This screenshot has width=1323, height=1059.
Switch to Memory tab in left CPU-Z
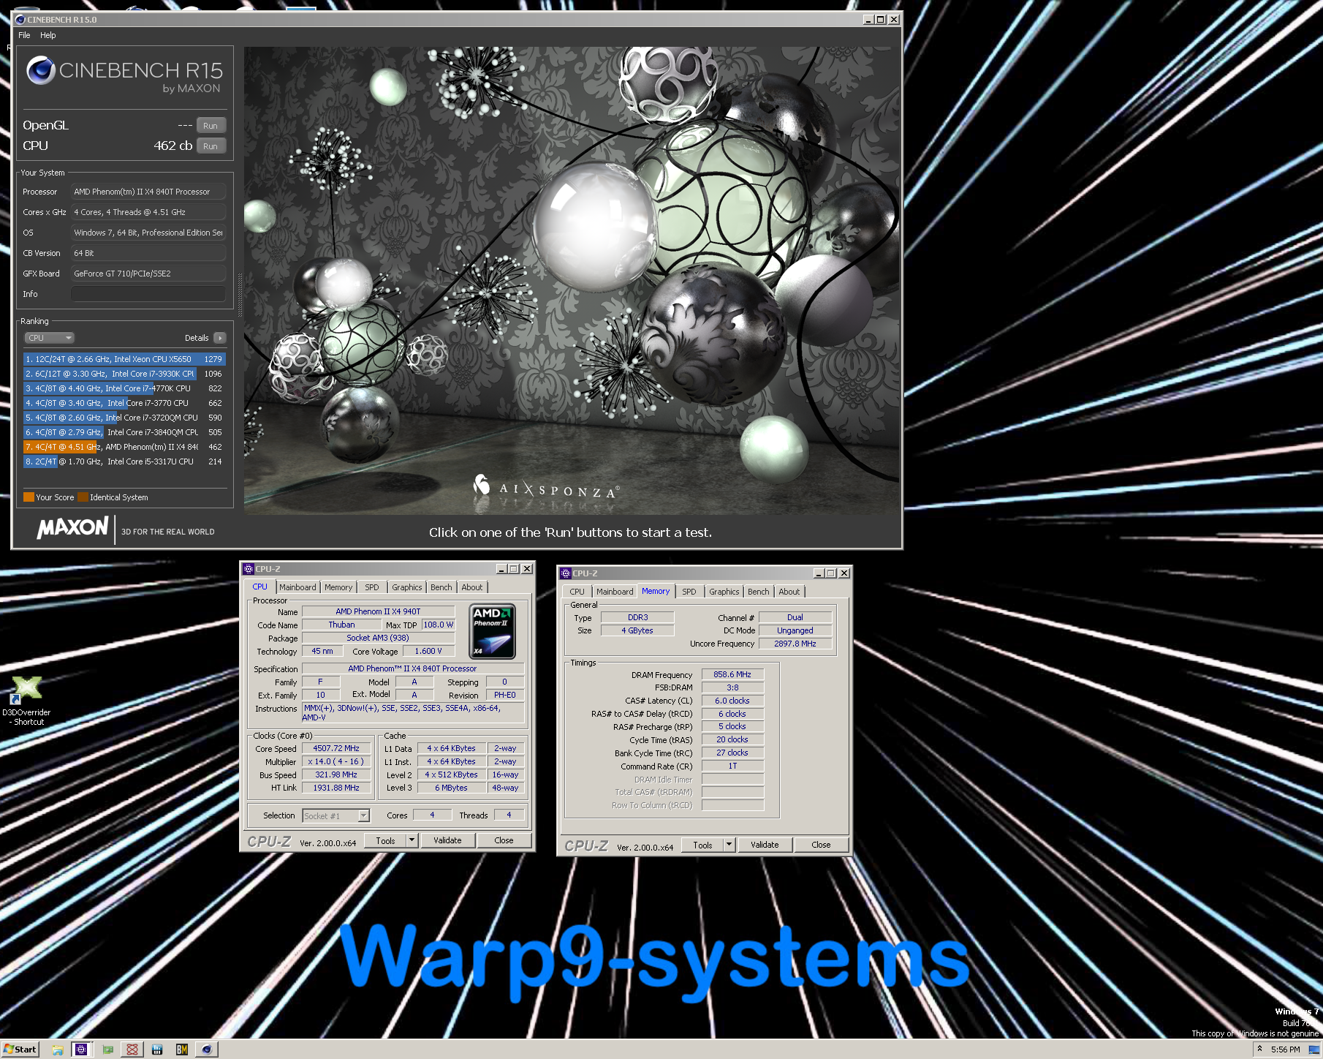tap(338, 587)
